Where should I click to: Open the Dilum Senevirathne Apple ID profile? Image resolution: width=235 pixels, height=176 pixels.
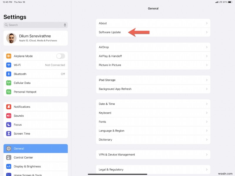[35, 38]
